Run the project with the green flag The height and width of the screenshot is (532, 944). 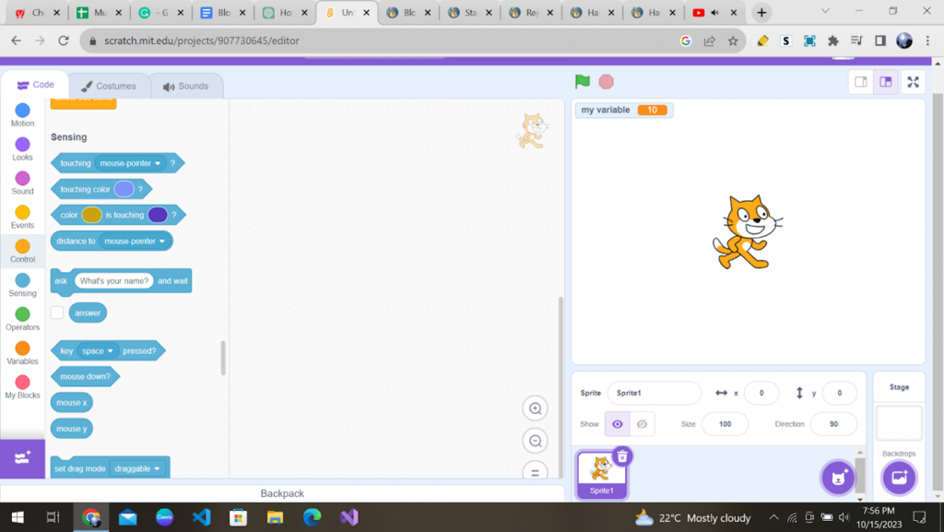(x=582, y=81)
